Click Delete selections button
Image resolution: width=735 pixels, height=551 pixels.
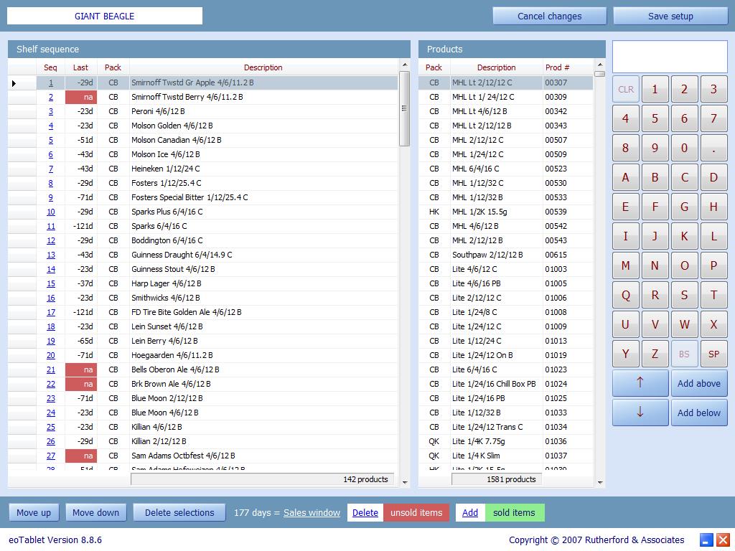click(x=179, y=512)
